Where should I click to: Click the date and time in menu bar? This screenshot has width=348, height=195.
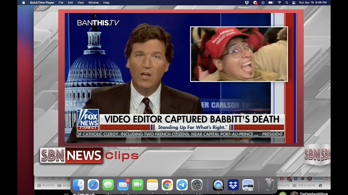pyautogui.click(x=313, y=2)
